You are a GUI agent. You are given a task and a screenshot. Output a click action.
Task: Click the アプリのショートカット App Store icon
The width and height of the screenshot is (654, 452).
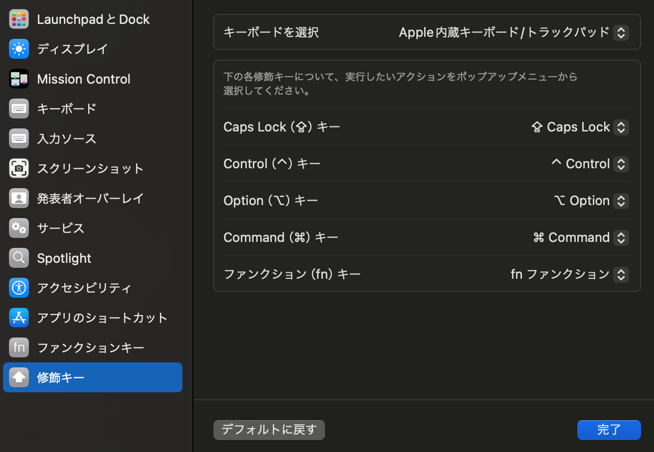19,318
